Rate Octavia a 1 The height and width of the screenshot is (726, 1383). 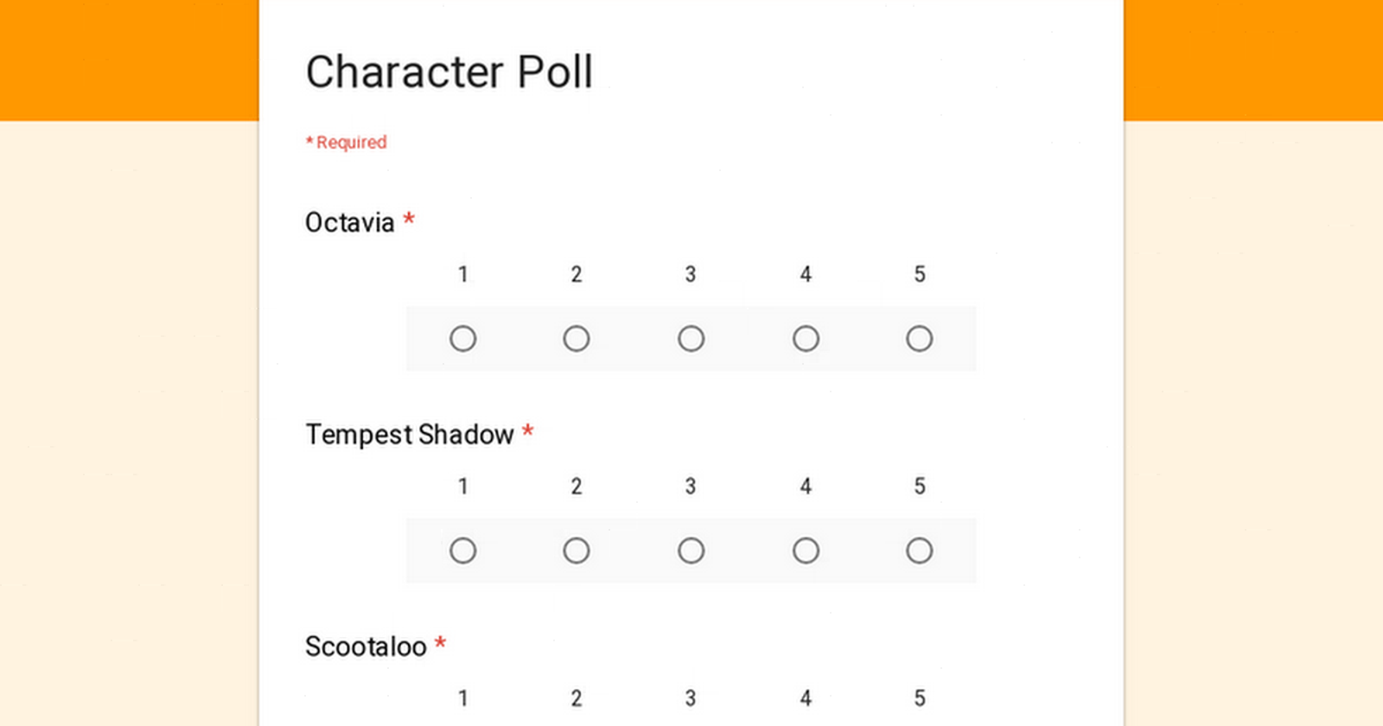(462, 339)
